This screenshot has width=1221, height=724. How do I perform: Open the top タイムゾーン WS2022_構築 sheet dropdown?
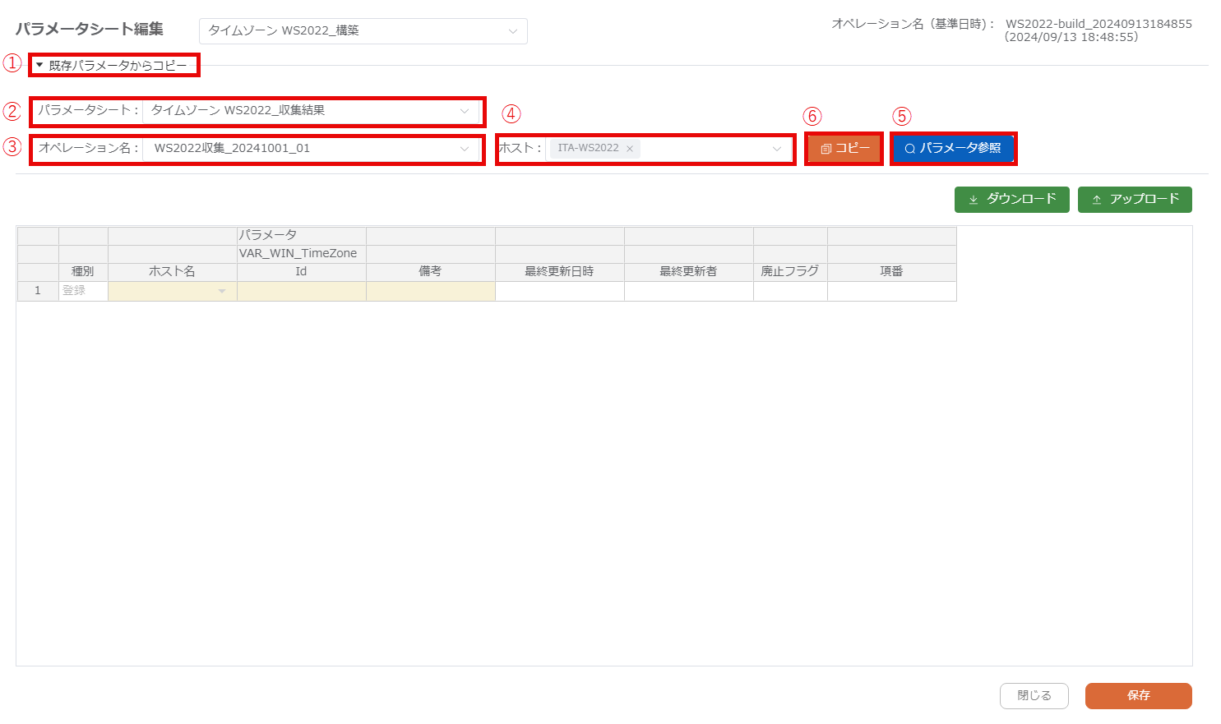click(x=363, y=31)
